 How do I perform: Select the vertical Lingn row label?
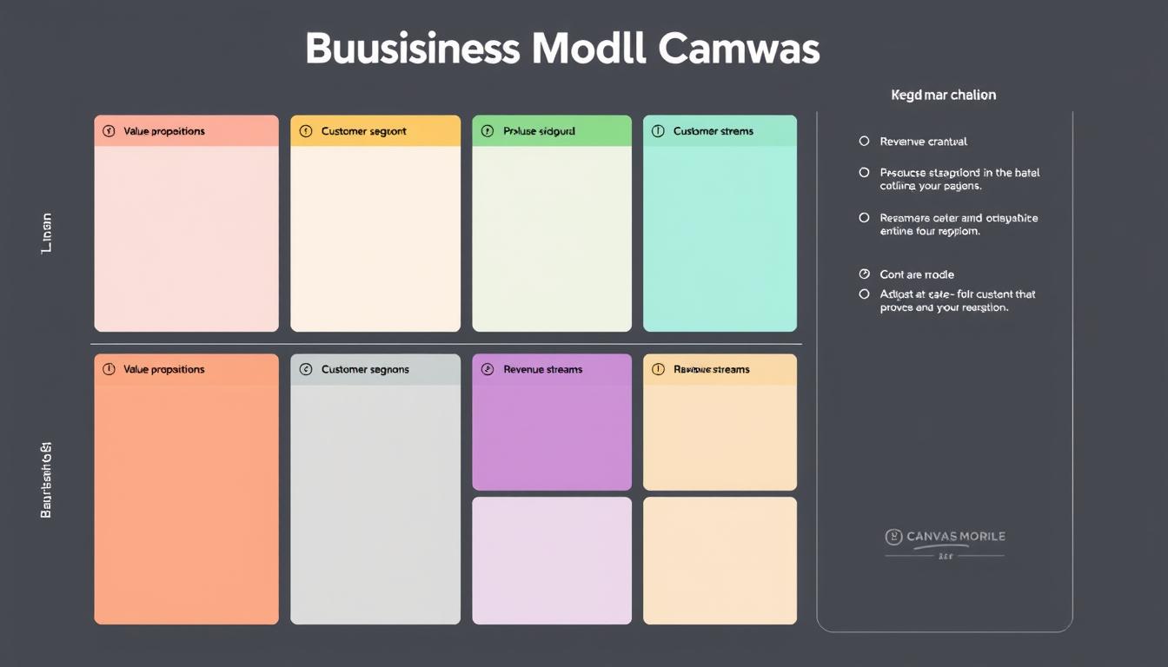[x=47, y=233]
